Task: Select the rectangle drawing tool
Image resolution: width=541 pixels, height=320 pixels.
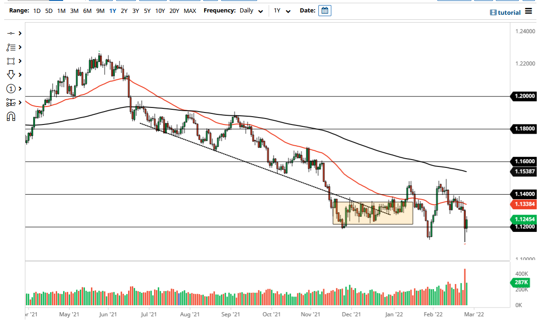Action: 12,61
